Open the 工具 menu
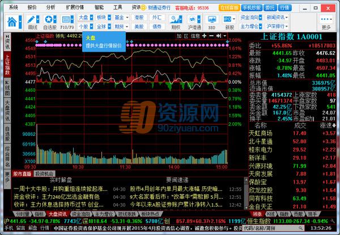This screenshot has width=340, height=235. (x=118, y=7)
